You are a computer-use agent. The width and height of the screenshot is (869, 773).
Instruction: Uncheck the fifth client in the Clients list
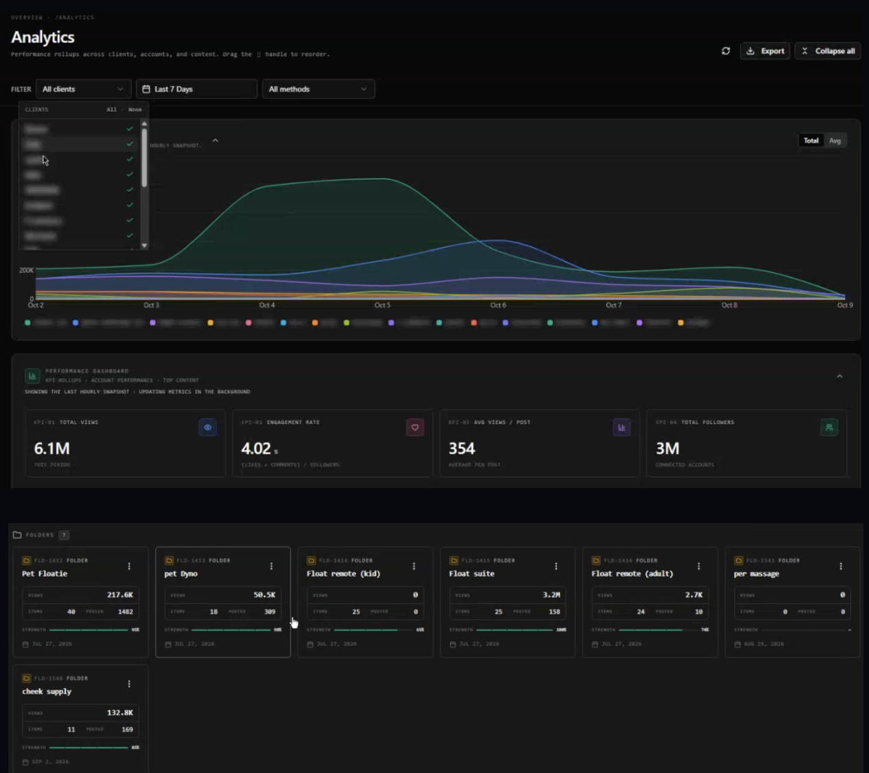tap(130, 189)
